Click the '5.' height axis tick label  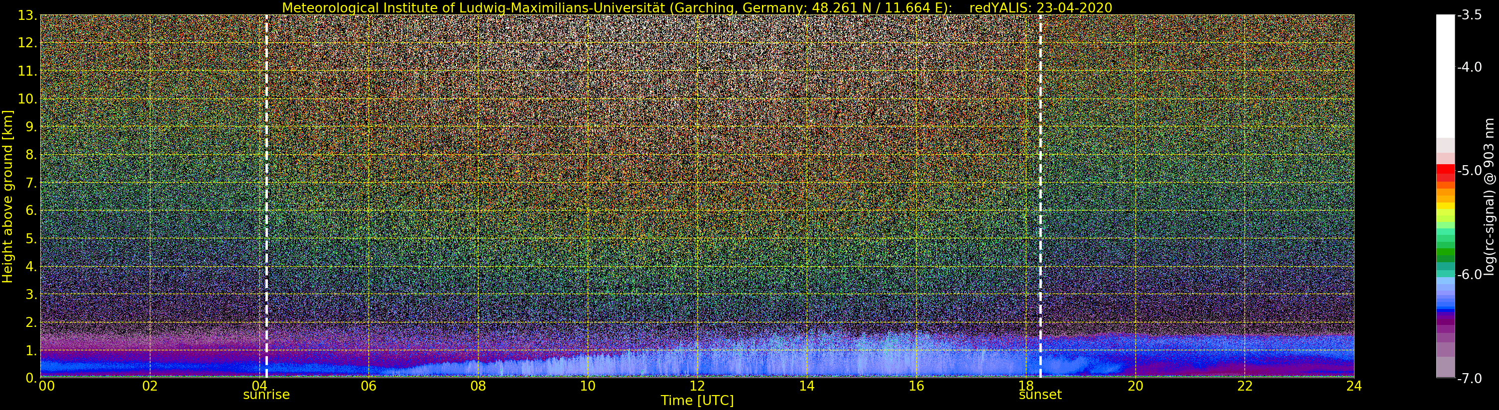click(x=31, y=238)
